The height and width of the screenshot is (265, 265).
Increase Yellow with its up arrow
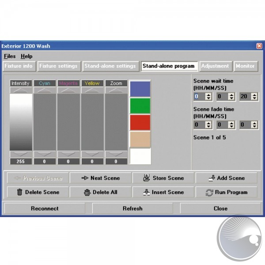[92, 90]
